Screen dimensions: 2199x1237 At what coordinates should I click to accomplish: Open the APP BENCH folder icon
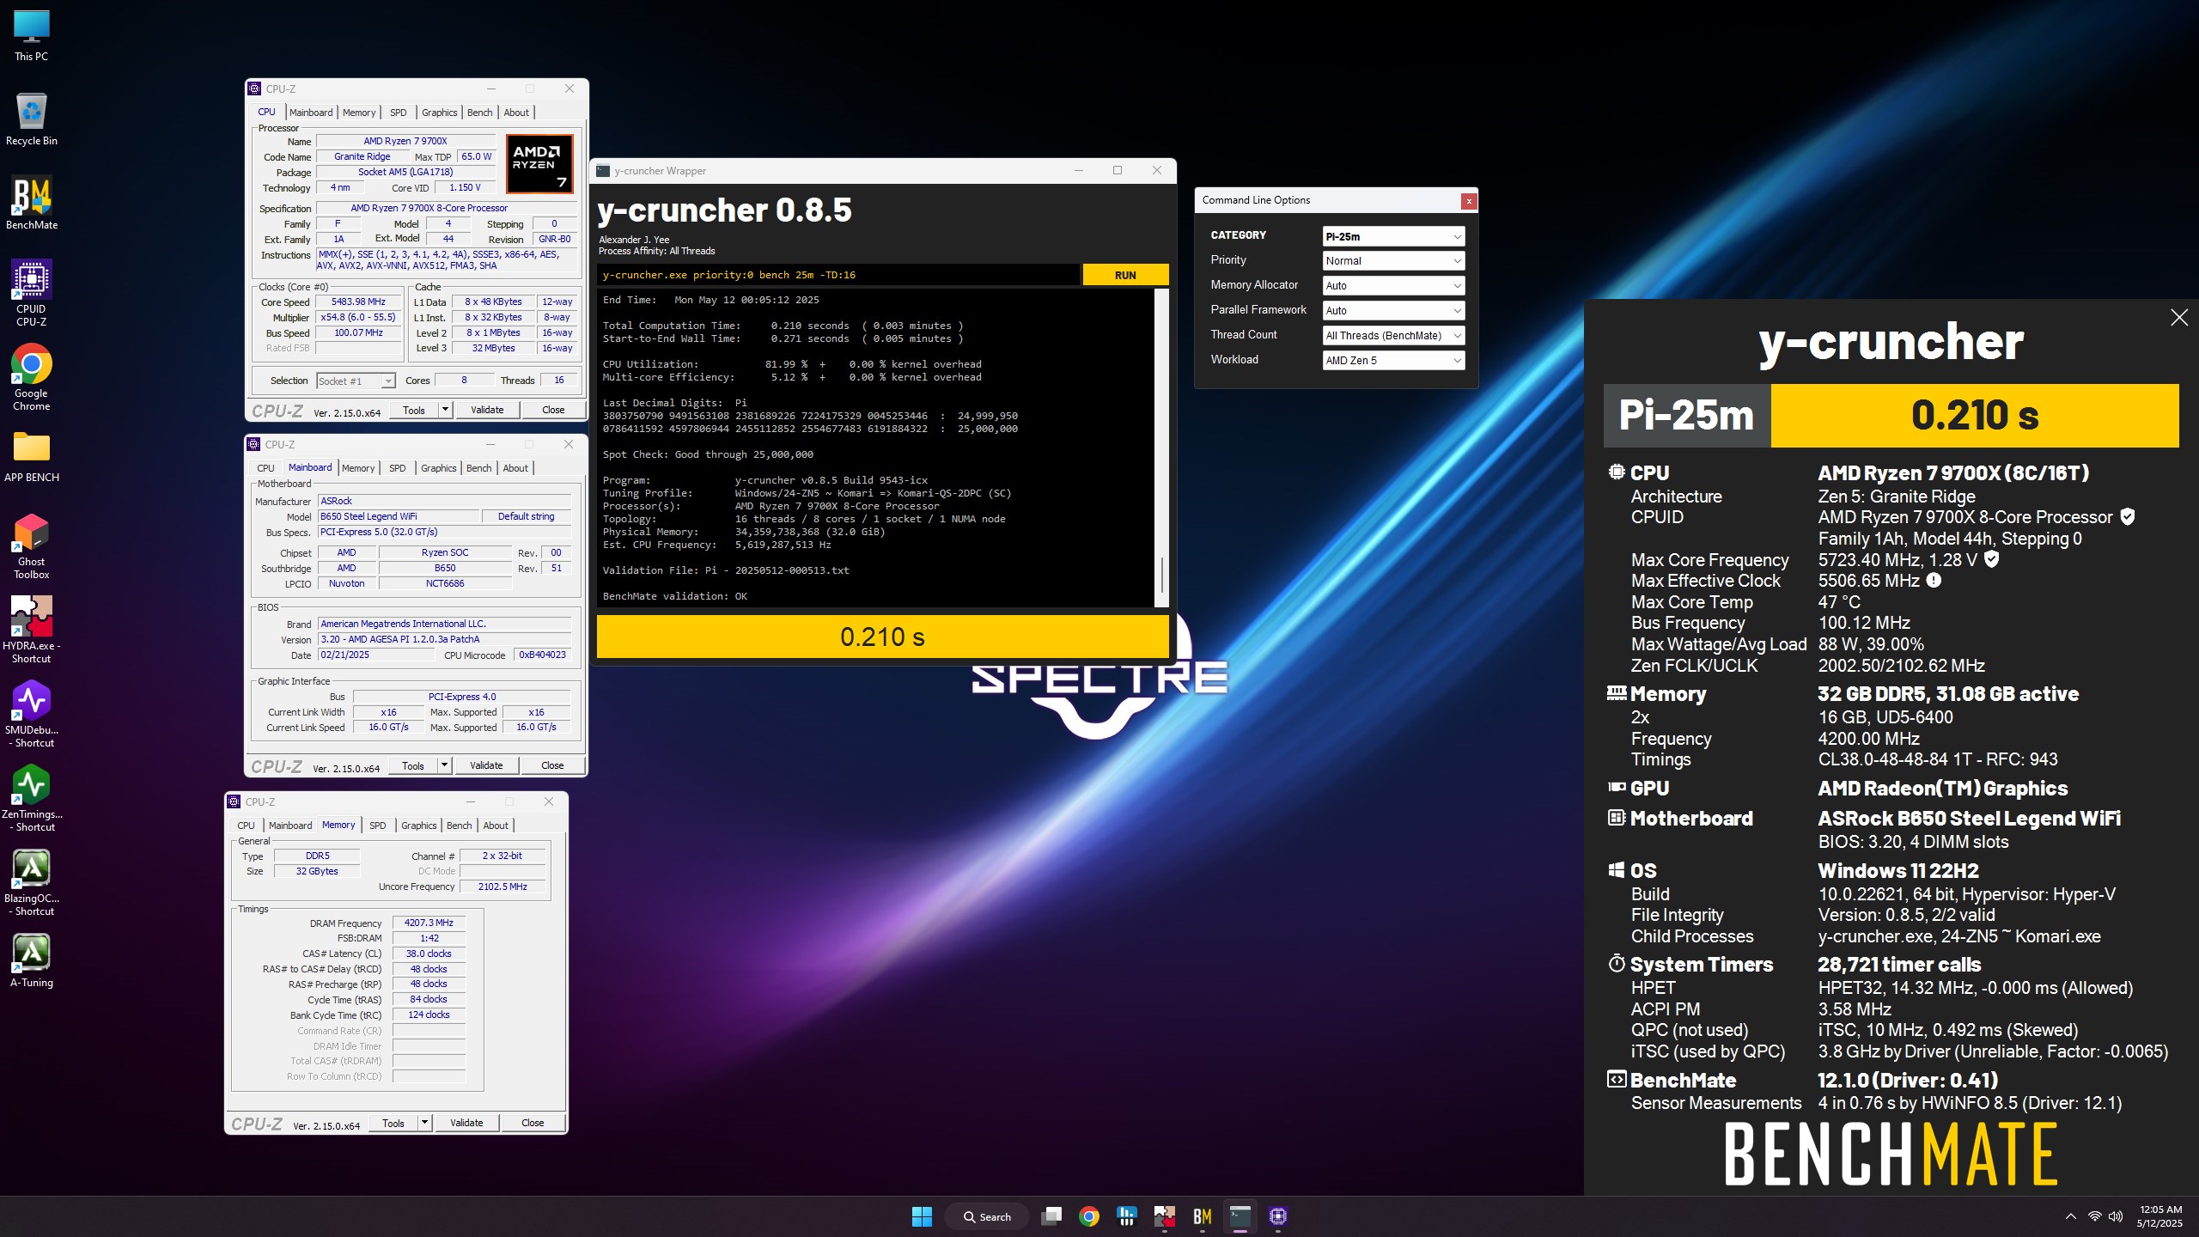[x=32, y=456]
